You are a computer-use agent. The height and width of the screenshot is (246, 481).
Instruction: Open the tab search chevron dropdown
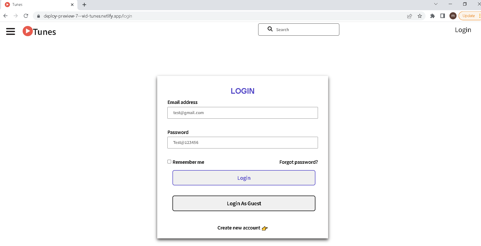[436, 4]
